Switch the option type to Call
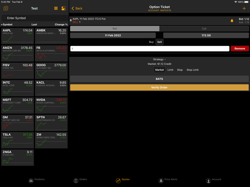250x187 pixels. click(204, 28)
